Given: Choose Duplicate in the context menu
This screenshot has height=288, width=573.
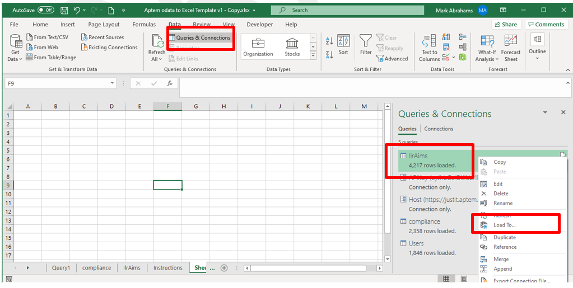Looking at the screenshot, I should click(x=504, y=237).
